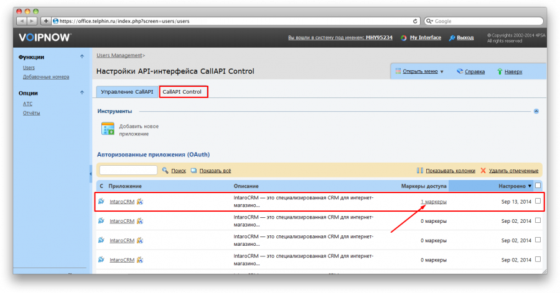
Task: Open My Interface link
Action: (x=426, y=37)
